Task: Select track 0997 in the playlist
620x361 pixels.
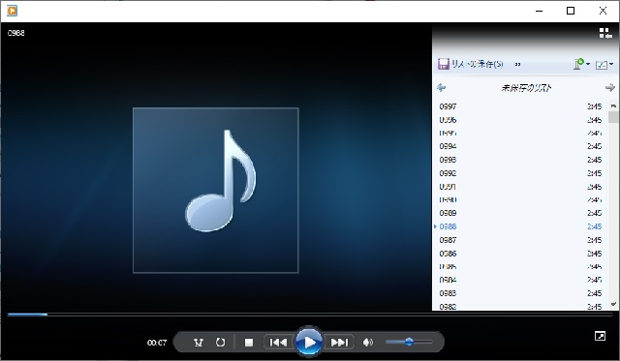Action: point(520,106)
